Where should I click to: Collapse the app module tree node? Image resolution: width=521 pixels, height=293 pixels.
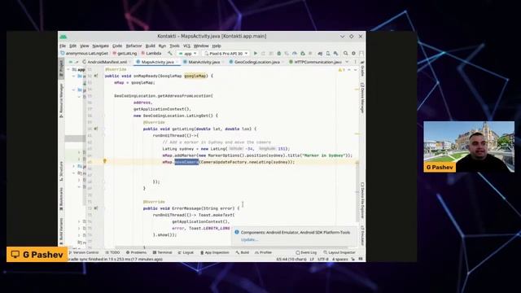tap(68, 69)
